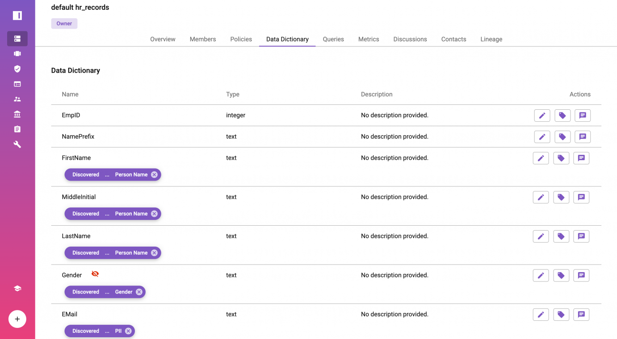Open the shield policies icon in sidebar
617x339 pixels.
pyautogui.click(x=17, y=69)
